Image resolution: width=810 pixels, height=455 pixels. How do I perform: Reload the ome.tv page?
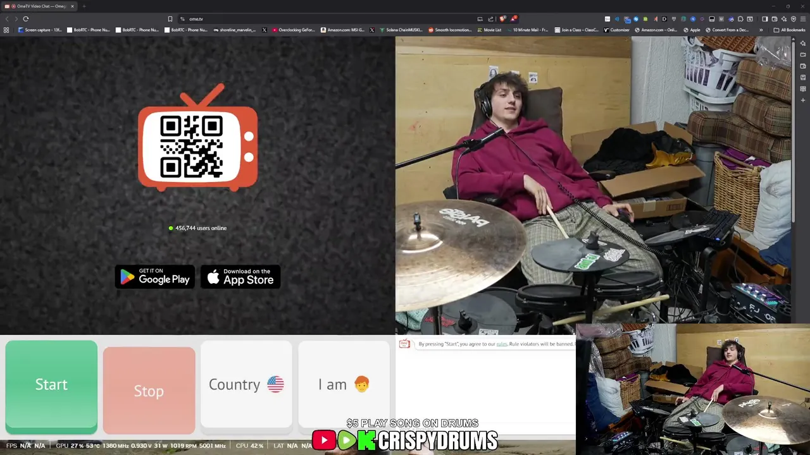pyautogui.click(x=26, y=19)
